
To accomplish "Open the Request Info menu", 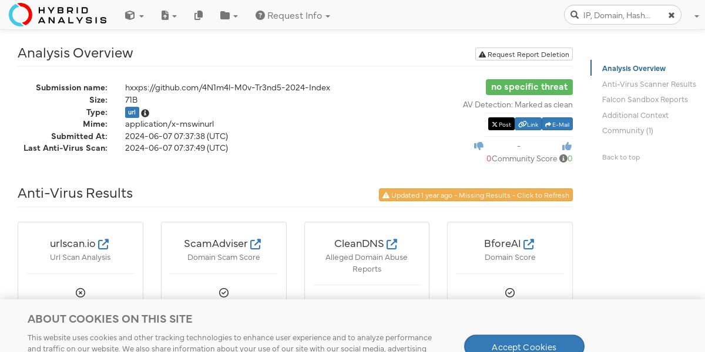I will click(x=293, y=16).
